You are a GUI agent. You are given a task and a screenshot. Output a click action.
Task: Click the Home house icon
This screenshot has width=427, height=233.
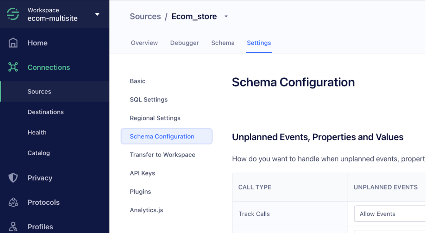[x=13, y=43]
